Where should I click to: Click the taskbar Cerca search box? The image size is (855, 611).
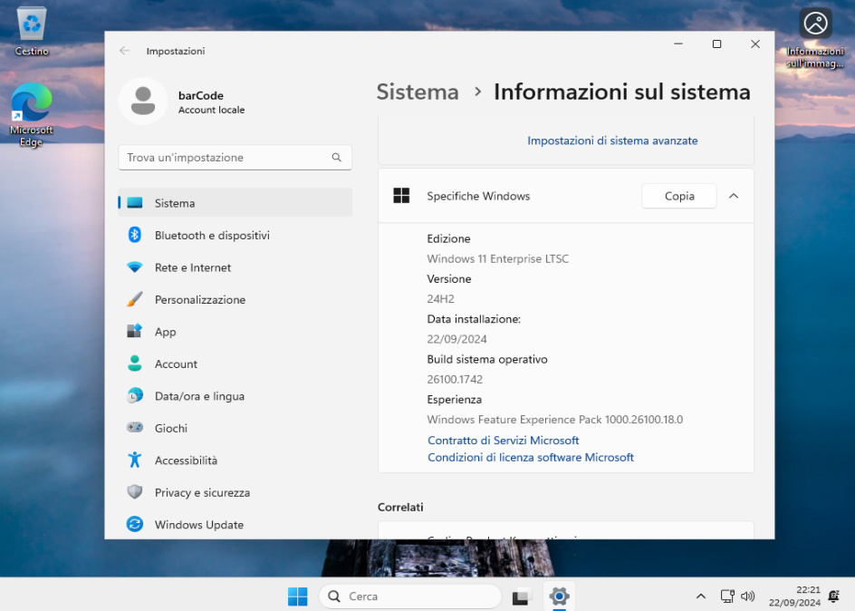point(410,596)
